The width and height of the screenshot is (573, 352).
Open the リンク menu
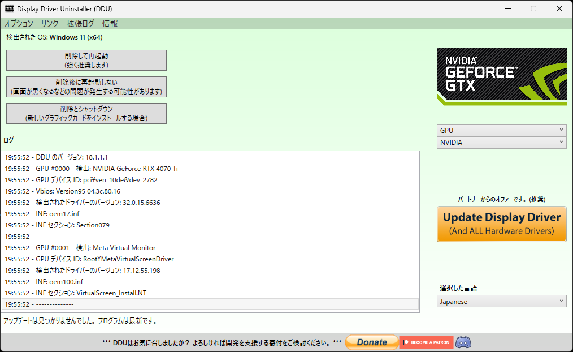pos(50,23)
